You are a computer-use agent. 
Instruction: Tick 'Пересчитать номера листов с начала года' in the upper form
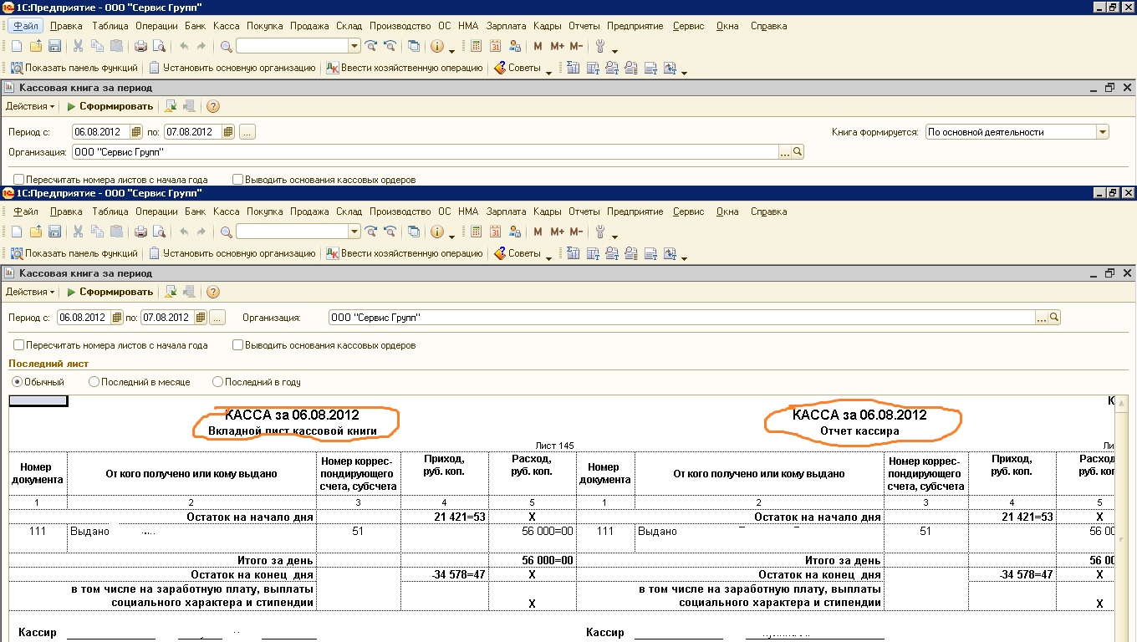pos(18,180)
